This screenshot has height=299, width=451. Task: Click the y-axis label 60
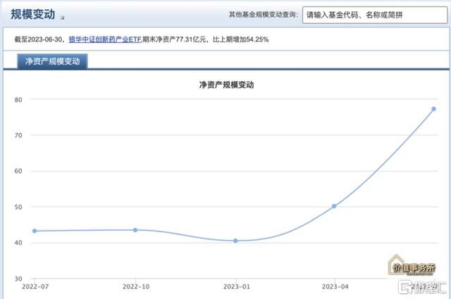[18, 171]
